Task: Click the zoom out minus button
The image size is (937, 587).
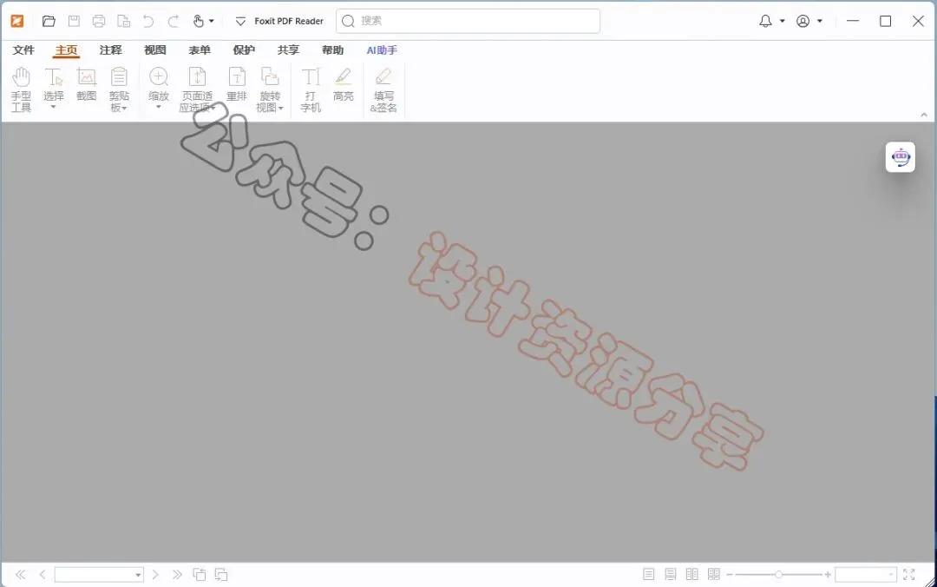Action: [x=729, y=575]
